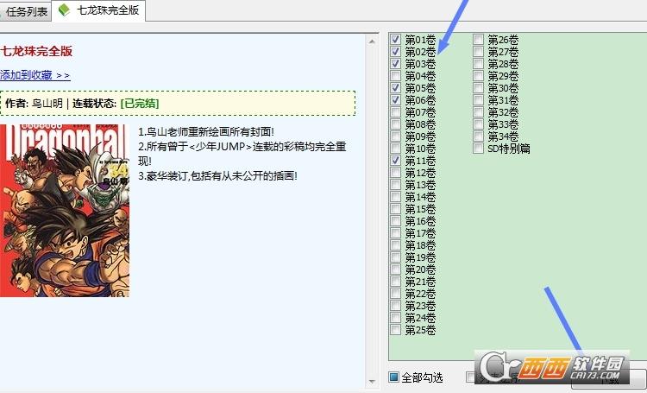Open the 添加到收藏 link
This screenshot has width=647, height=393.
coord(35,75)
